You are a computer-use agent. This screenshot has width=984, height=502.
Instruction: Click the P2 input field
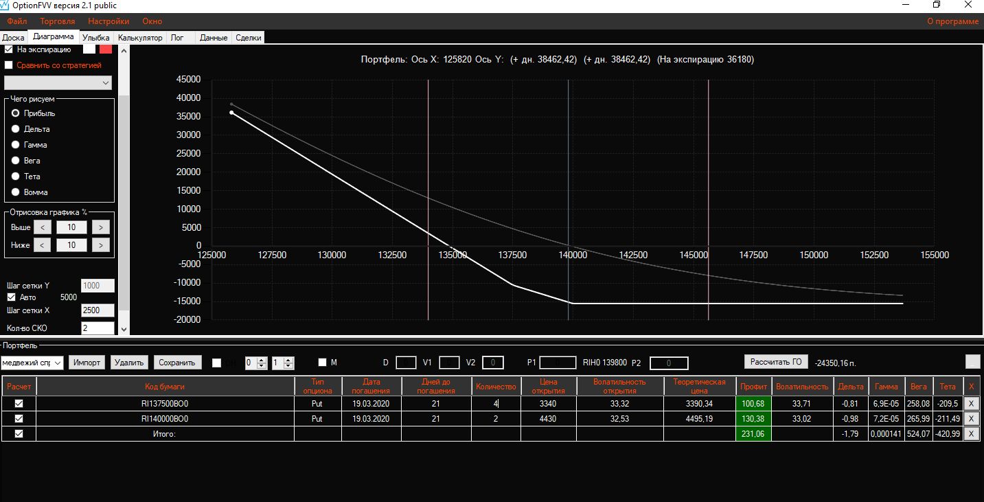coord(669,363)
